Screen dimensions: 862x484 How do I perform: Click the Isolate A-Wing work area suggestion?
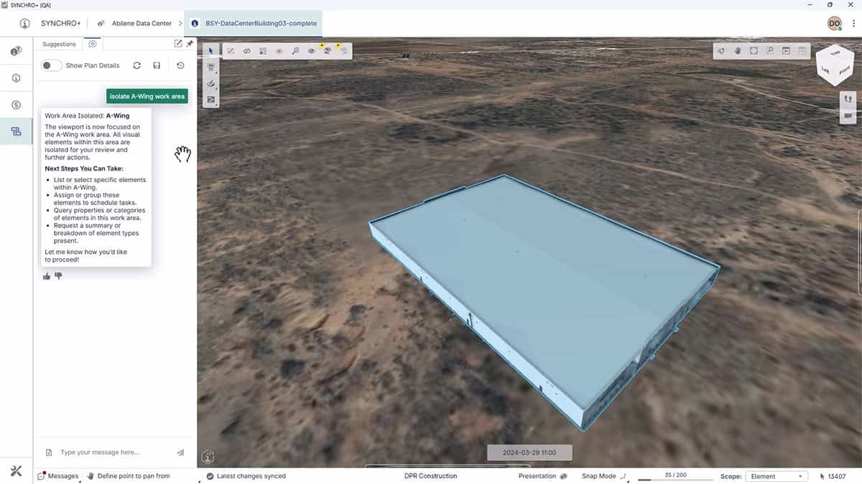point(147,95)
